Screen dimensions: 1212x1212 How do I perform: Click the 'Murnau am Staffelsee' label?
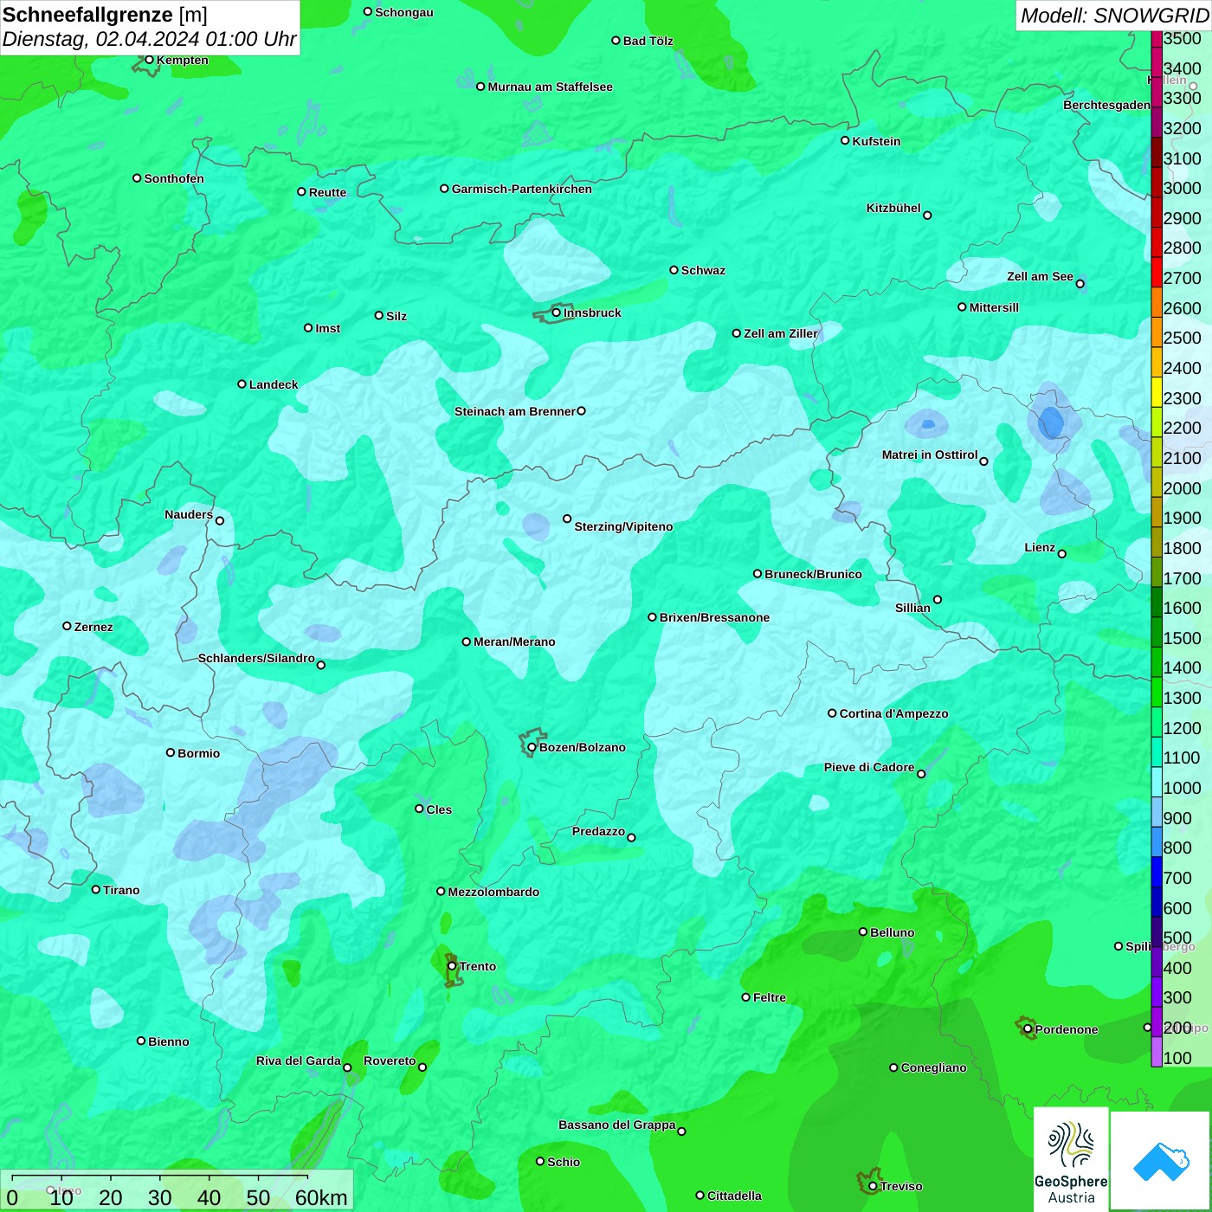(x=550, y=87)
